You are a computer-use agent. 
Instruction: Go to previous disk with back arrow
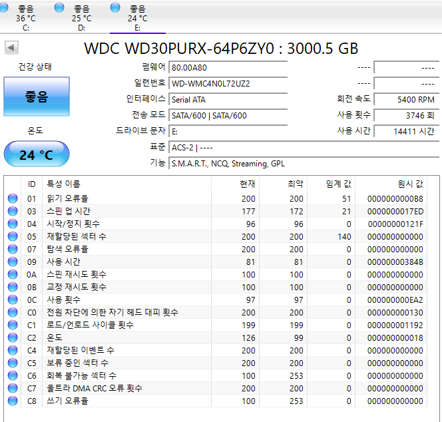coord(11,48)
